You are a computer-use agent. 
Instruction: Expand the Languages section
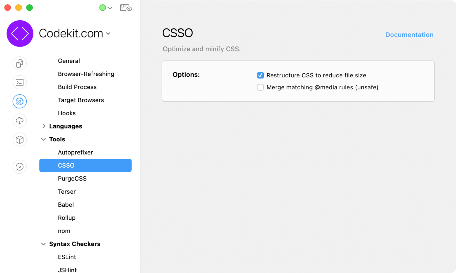pos(44,126)
